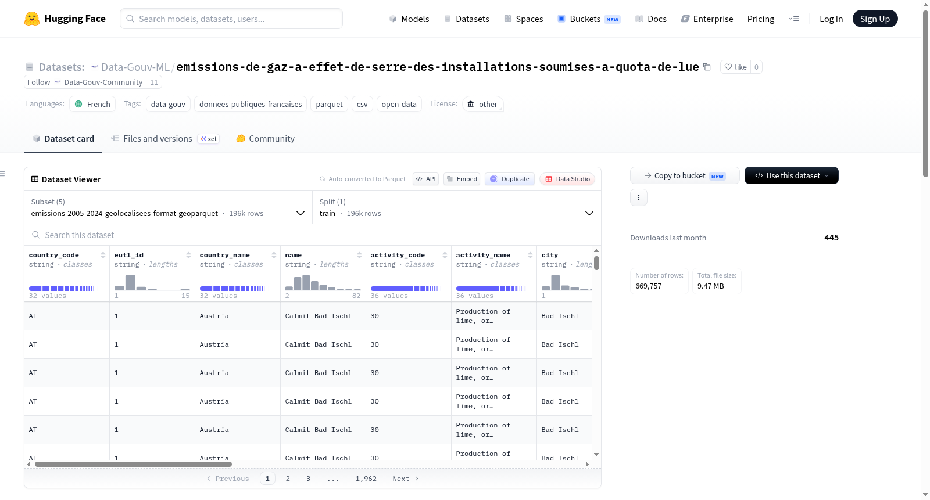Click the left sidebar toggle icon

point(2,174)
